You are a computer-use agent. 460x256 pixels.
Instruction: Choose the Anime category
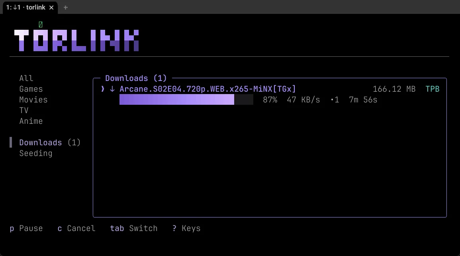(31, 121)
